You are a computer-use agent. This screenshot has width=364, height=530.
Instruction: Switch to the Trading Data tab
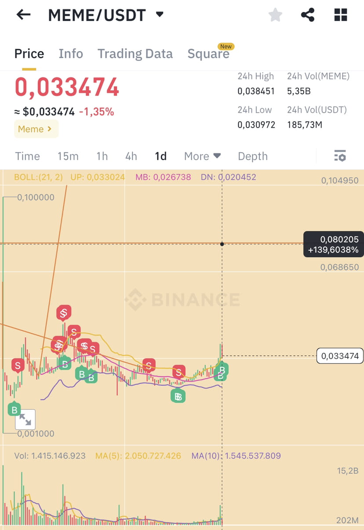[x=135, y=53]
